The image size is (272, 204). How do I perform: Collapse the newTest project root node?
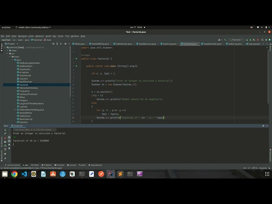pyautogui.click(x=5, y=47)
